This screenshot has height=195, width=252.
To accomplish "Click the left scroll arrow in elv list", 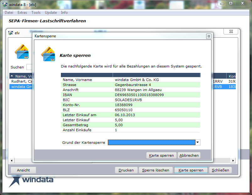I will [x=12, y=160].
